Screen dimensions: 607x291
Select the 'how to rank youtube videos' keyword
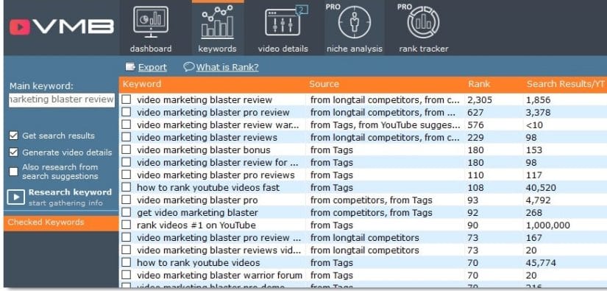(x=198, y=263)
